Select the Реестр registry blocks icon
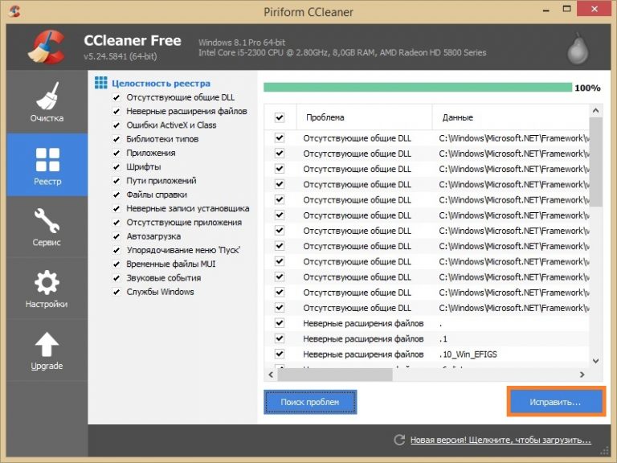This screenshot has height=463, width=617. click(x=47, y=159)
